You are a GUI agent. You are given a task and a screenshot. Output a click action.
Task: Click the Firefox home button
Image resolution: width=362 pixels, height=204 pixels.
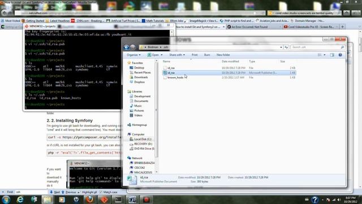point(346,13)
